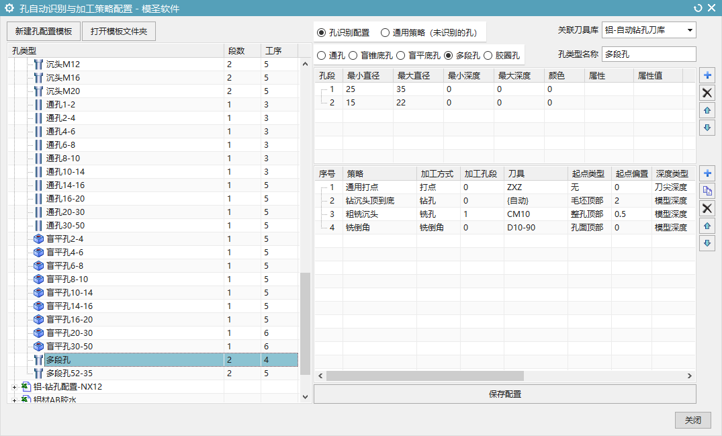Image resolution: width=722 pixels, height=436 pixels.
Task: Click the 刀具 column header
Action: coord(536,173)
